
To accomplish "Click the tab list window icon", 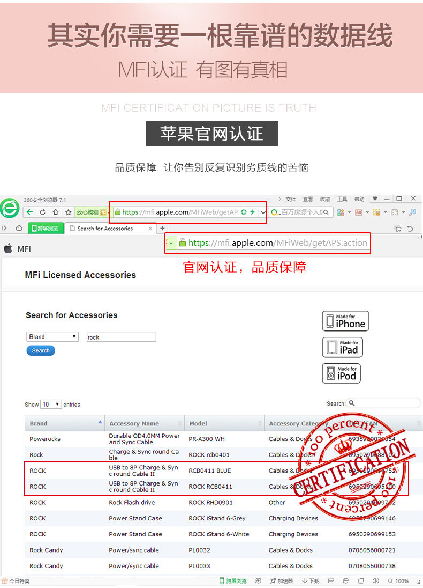I will (398, 229).
